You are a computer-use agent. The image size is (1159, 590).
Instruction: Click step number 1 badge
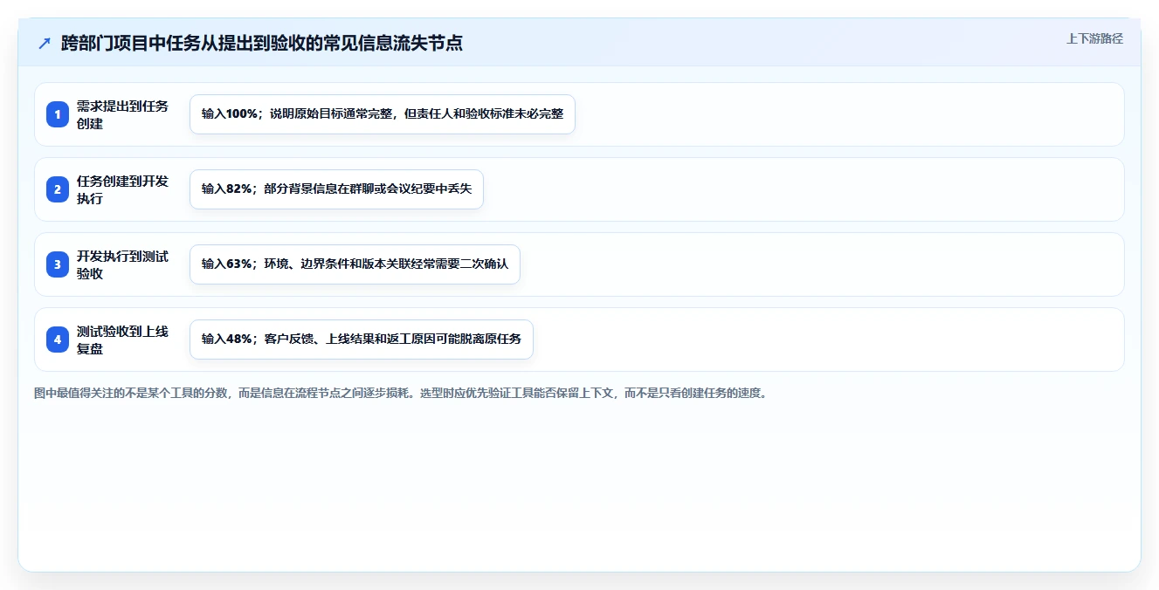coord(58,114)
